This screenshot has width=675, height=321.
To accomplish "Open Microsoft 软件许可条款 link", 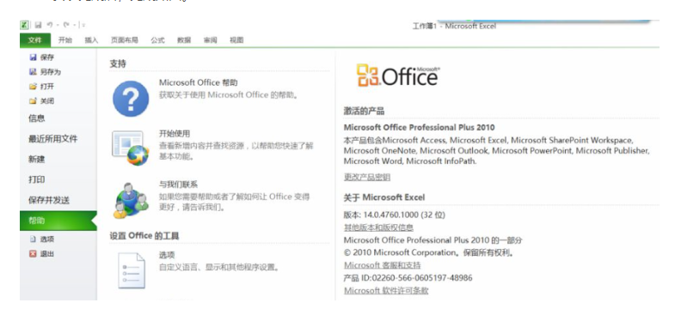I will coord(386,290).
